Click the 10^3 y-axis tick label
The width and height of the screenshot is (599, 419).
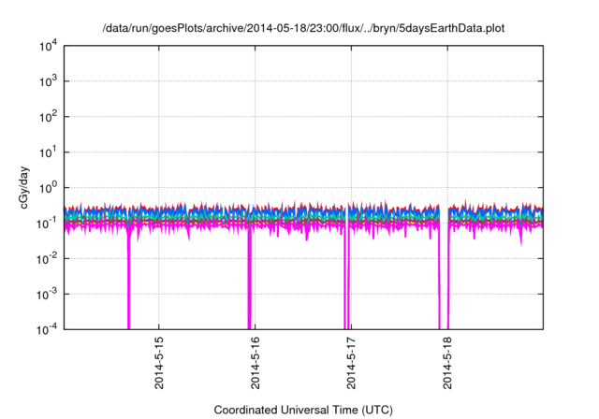(48, 81)
